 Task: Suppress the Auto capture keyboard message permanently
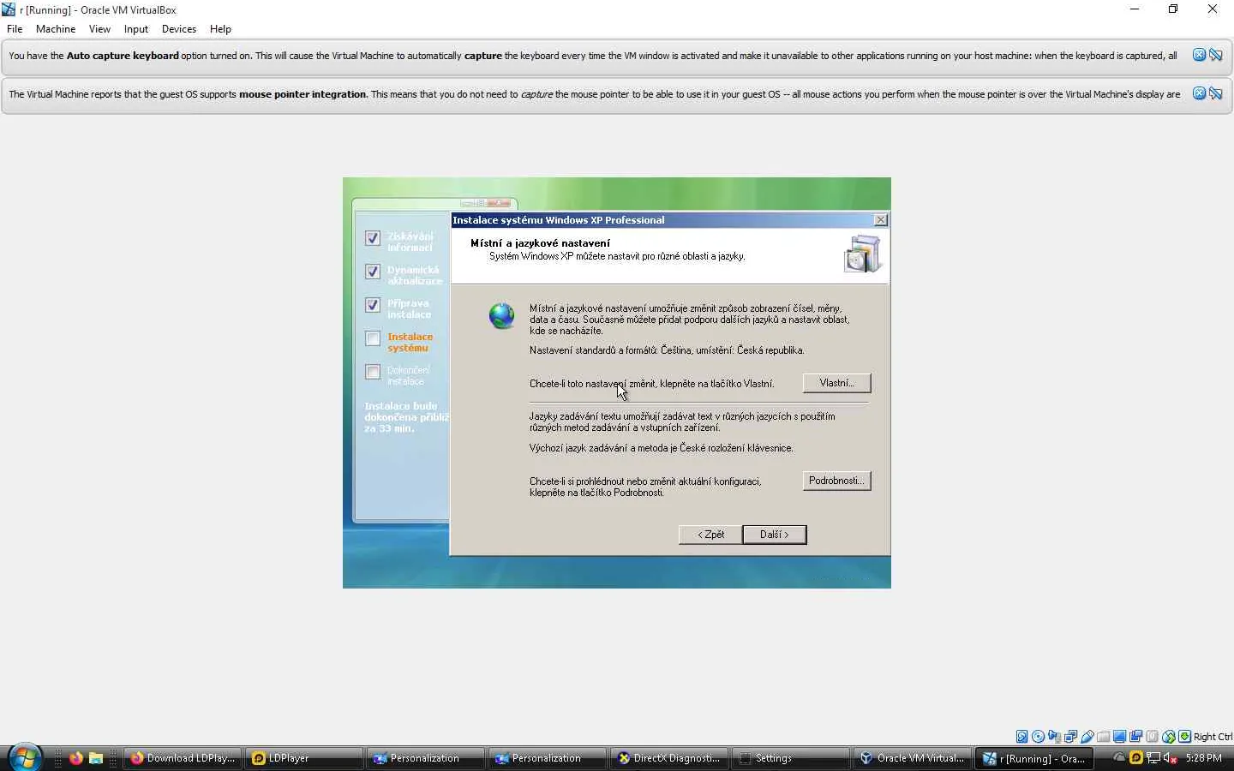pos(1215,55)
